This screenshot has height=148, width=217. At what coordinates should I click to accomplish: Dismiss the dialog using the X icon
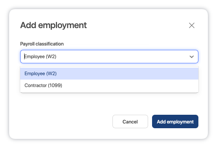[x=192, y=25]
